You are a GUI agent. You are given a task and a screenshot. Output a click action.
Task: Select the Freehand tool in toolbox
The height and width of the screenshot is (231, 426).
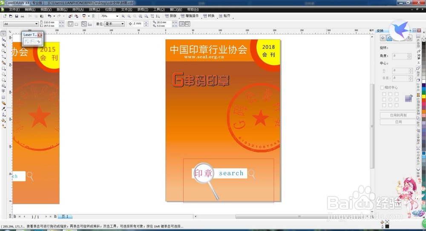(x=3, y=57)
